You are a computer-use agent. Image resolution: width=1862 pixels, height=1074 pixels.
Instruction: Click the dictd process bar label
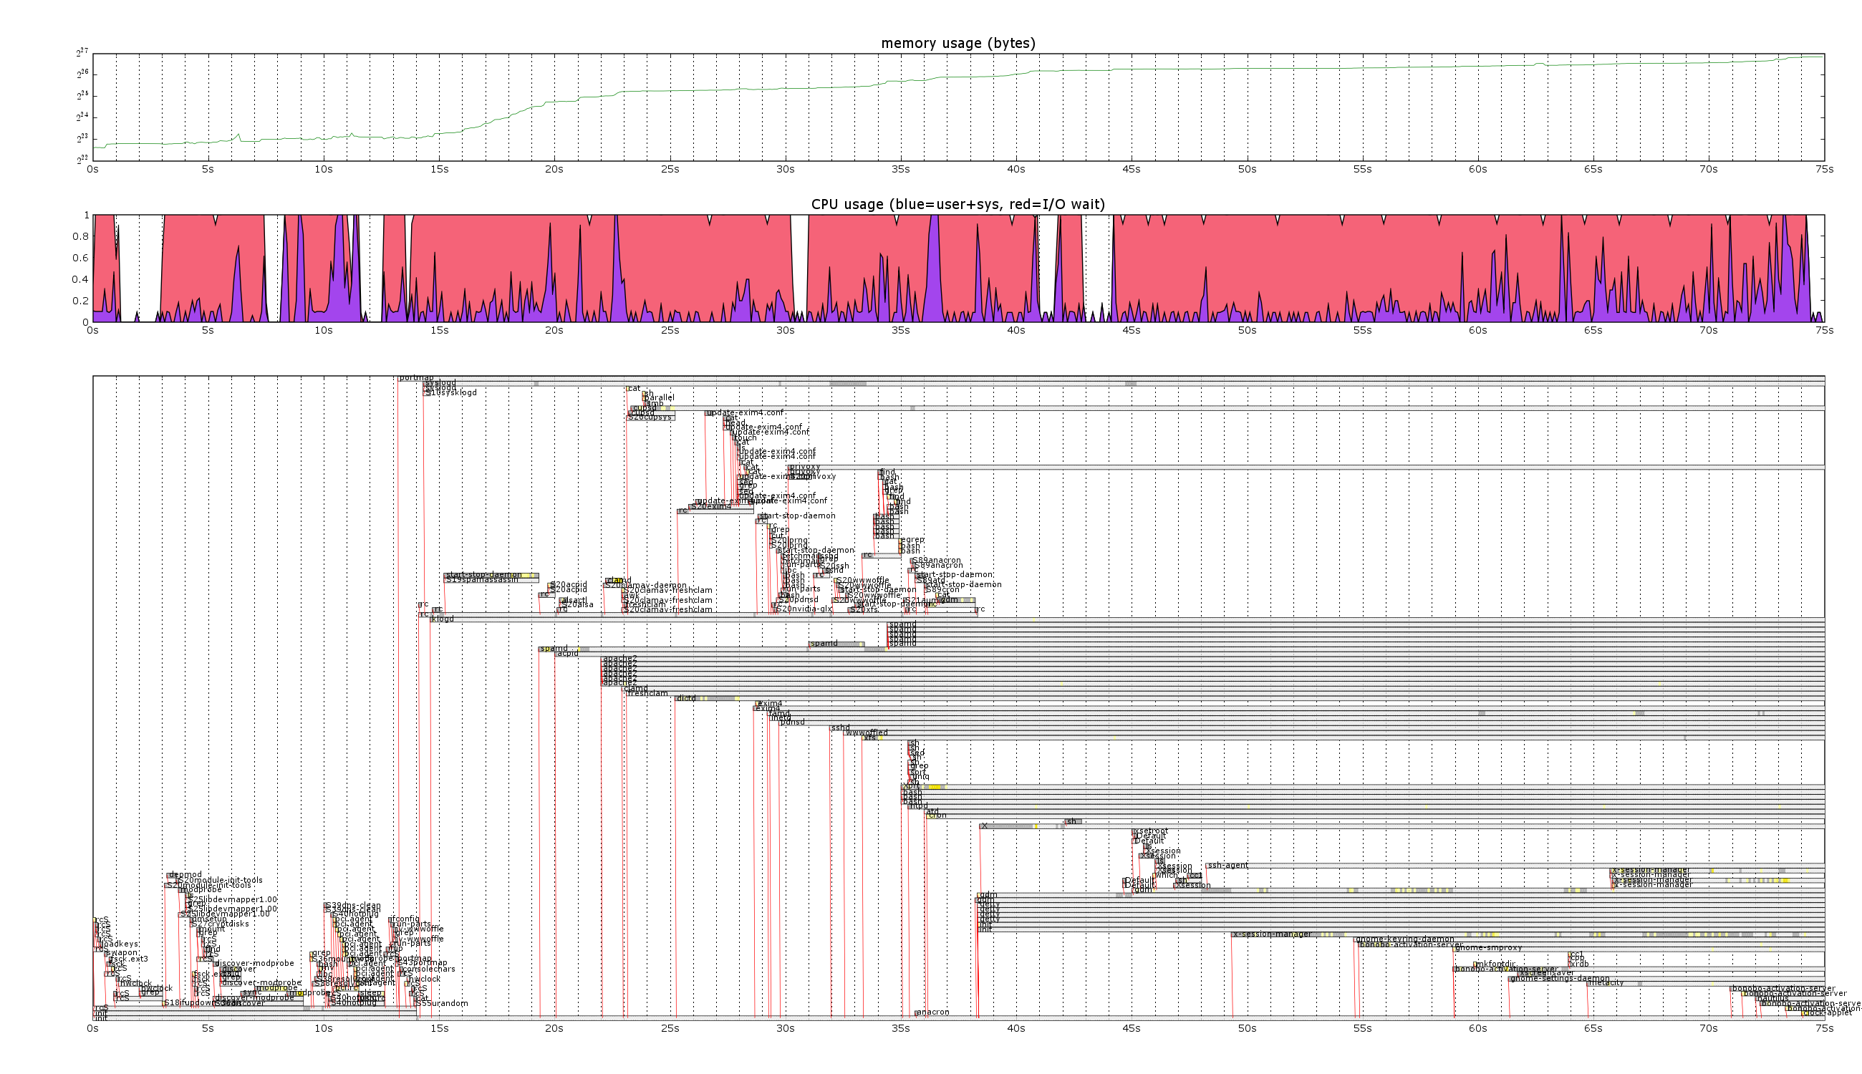tap(686, 698)
